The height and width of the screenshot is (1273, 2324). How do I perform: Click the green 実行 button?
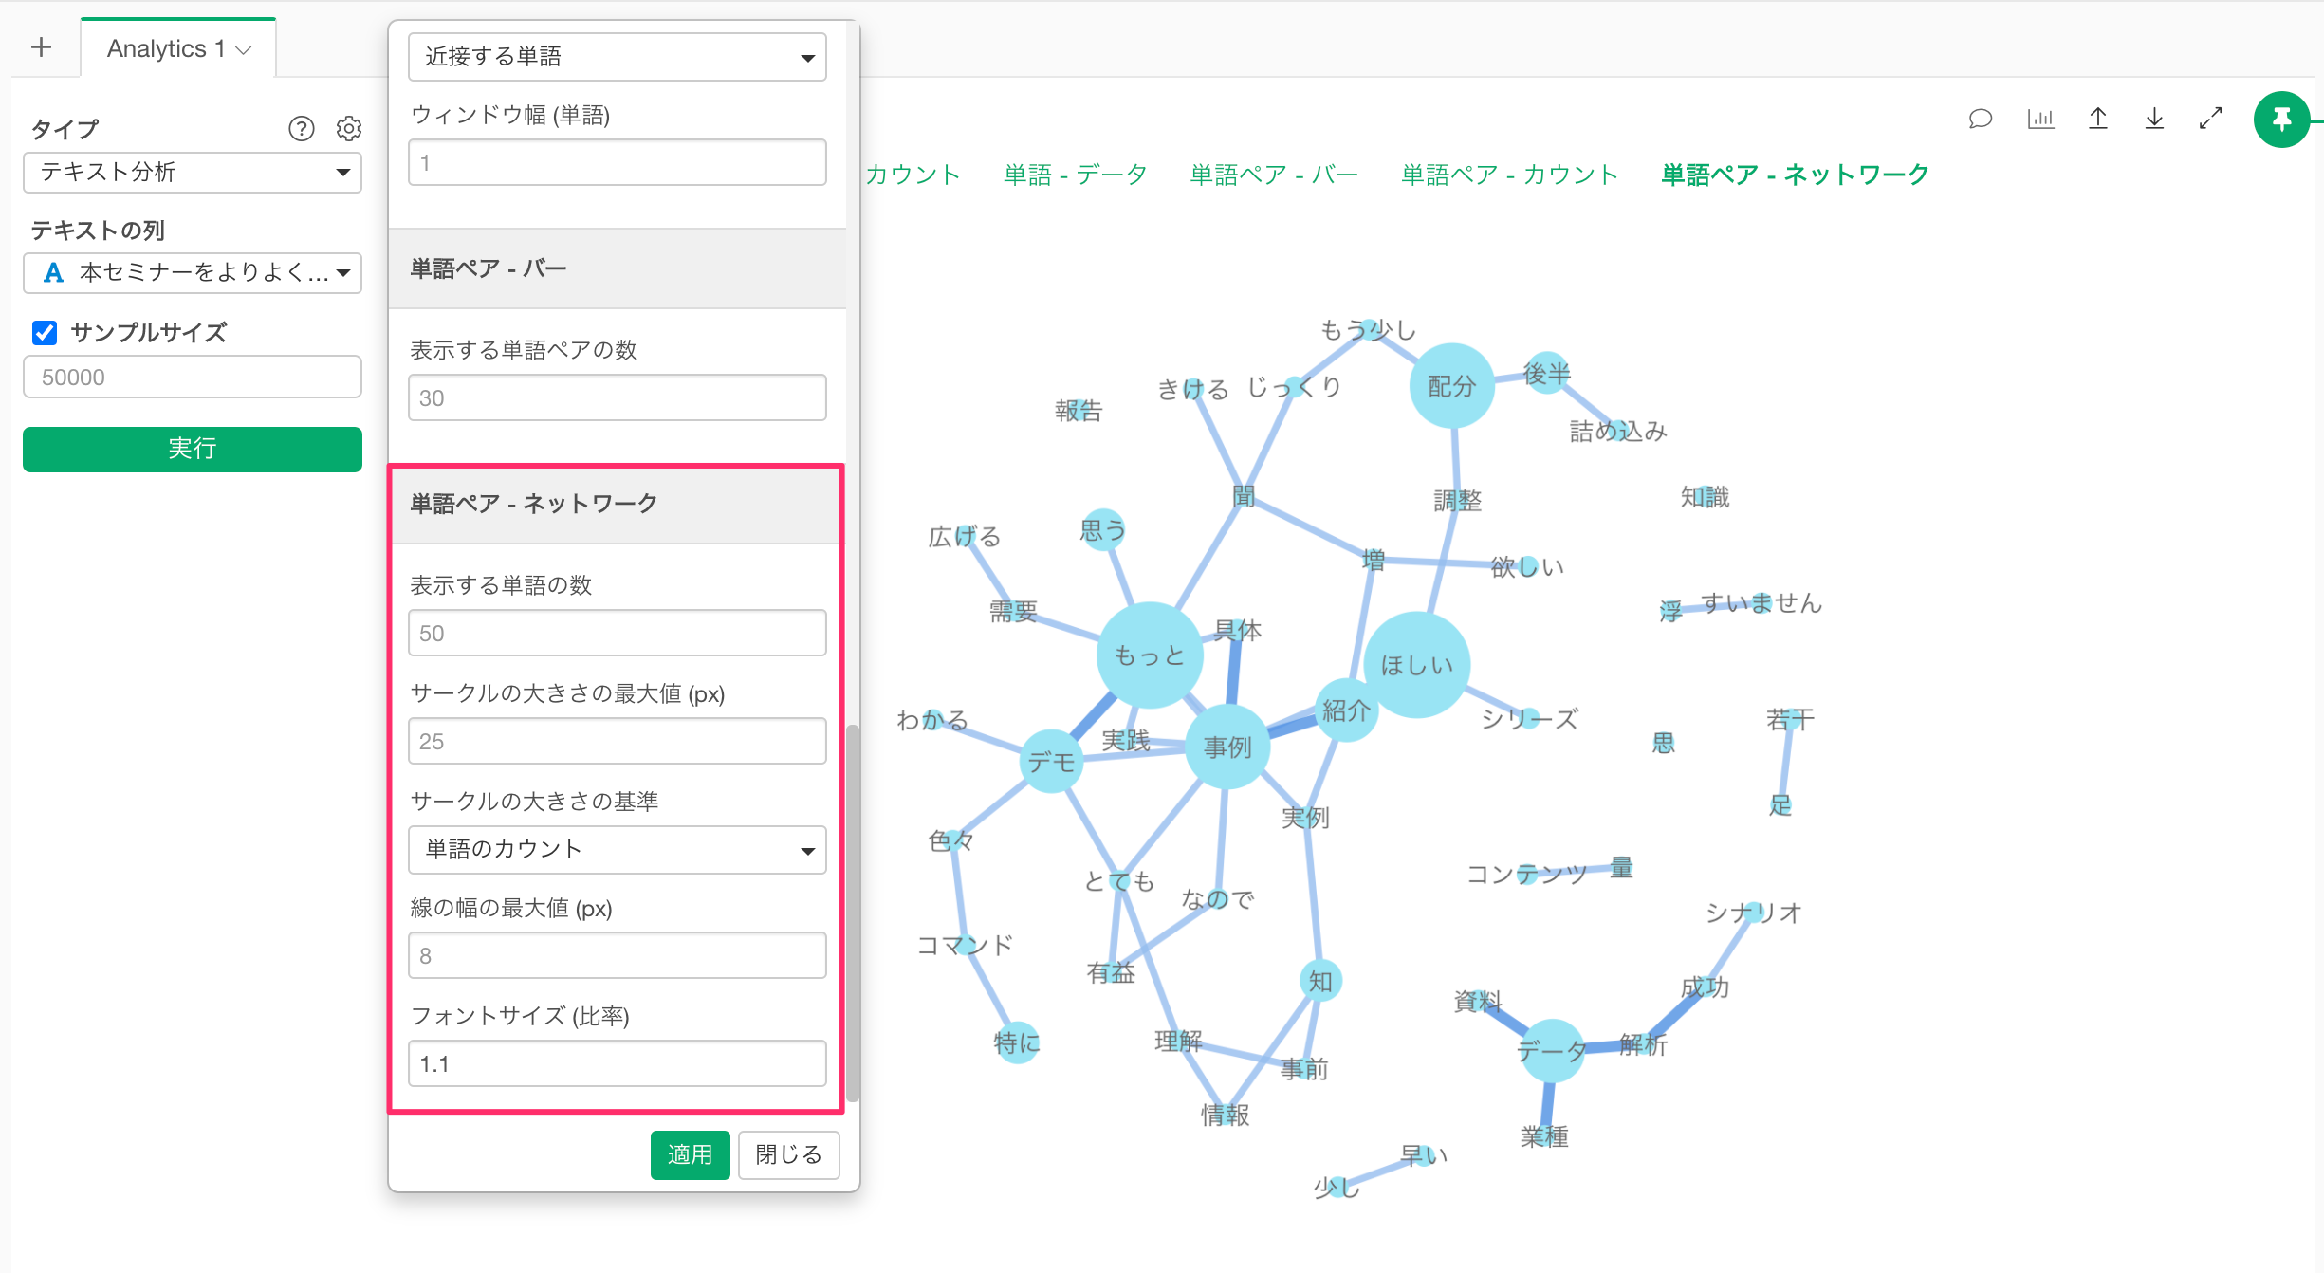point(193,449)
